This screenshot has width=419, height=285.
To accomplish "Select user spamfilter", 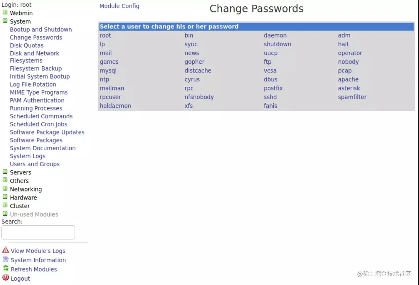I will tap(352, 97).
